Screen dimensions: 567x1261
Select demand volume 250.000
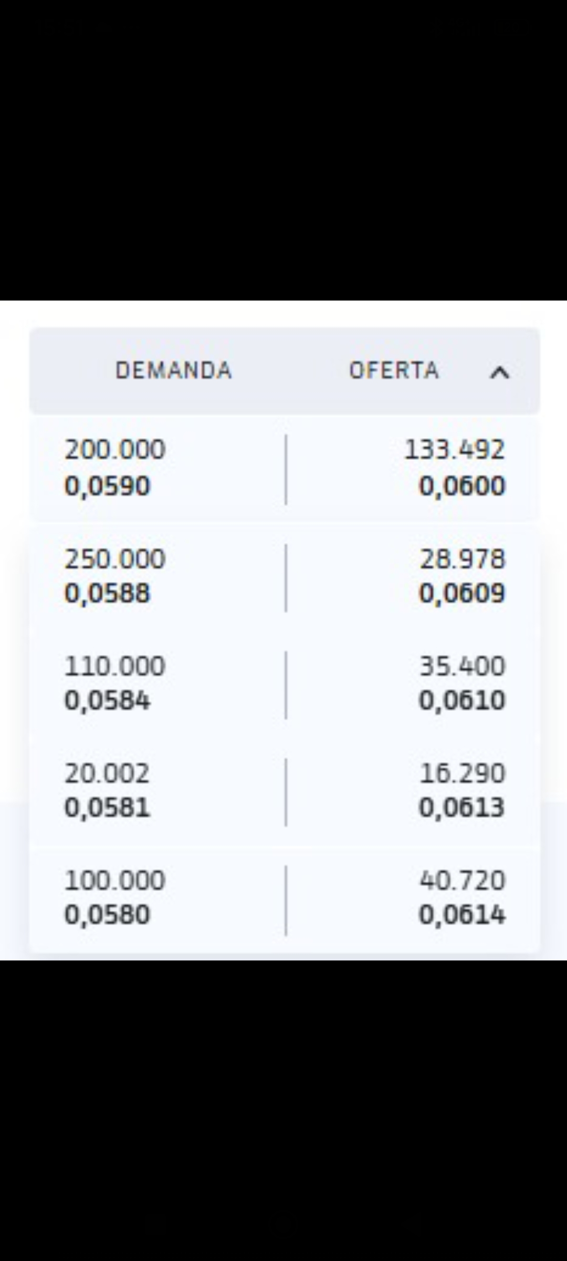(115, 559)
